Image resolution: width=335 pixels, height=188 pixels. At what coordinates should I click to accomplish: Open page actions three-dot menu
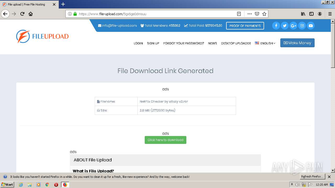coord(249,14)
